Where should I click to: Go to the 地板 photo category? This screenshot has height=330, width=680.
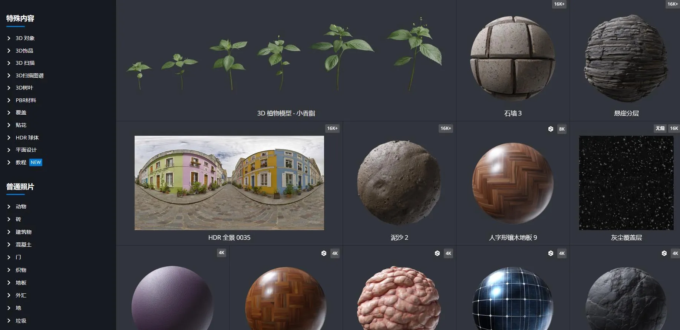(x=21, y=283)
